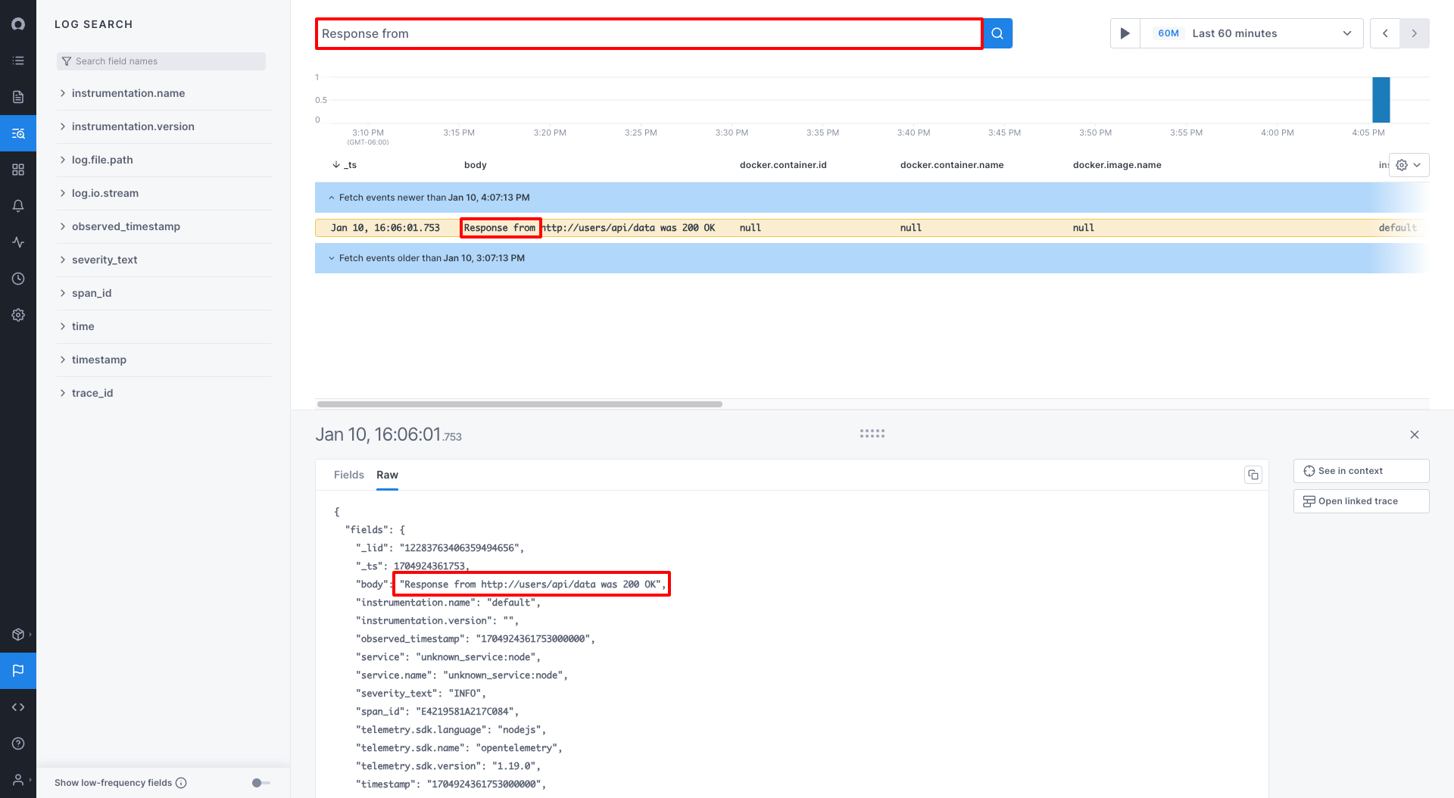Open the monitoring pulse icon
Image resolution: width=1454 pixels, height=798 pixels.
pos(18,242)
